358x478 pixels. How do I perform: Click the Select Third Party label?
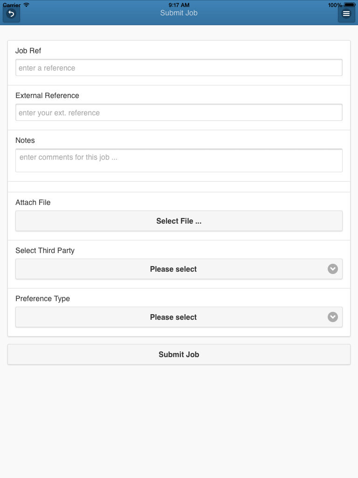(45, 251)
